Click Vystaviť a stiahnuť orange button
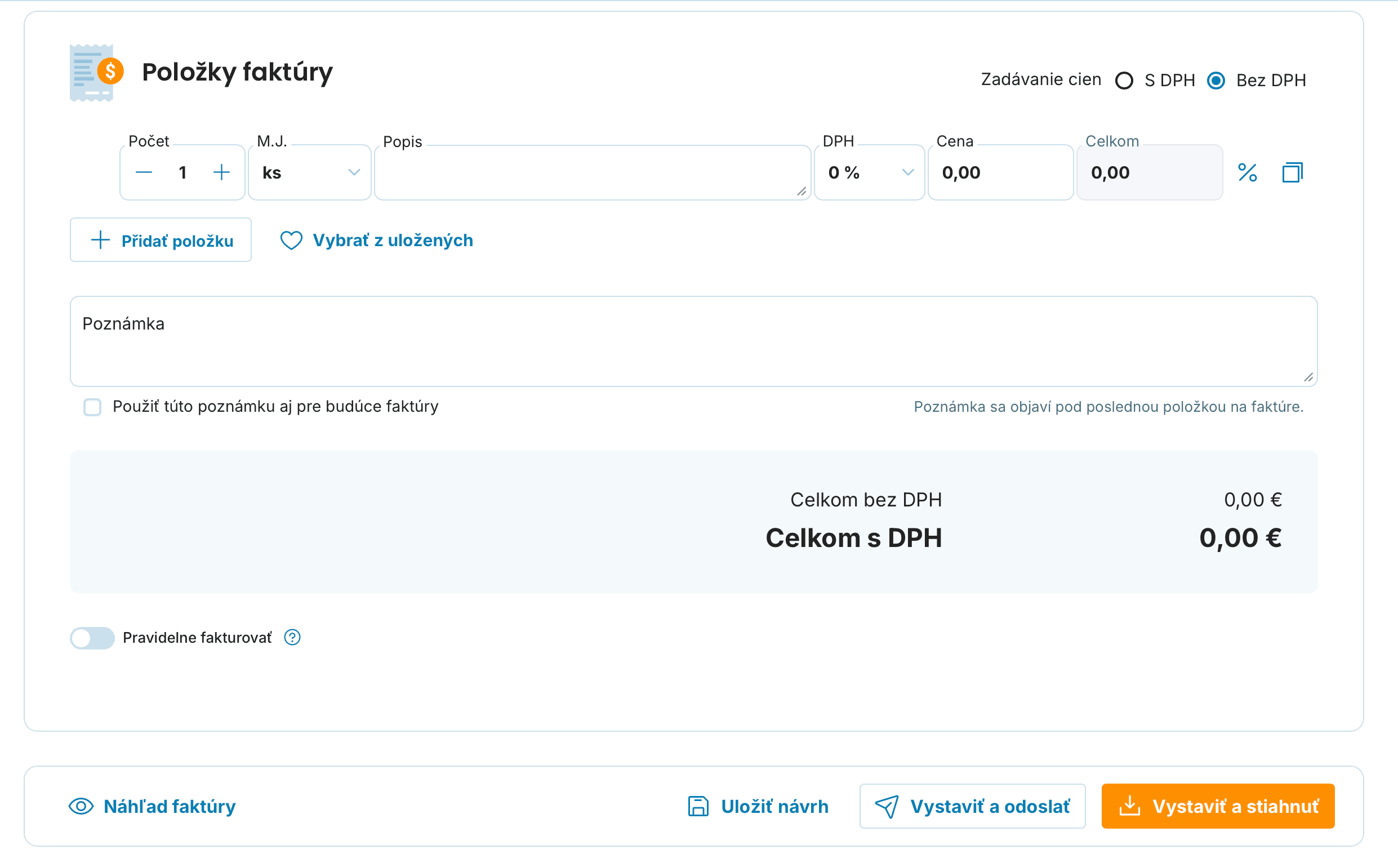The width and height of the screenshot is (1398, 854). tap(1218, 806)
